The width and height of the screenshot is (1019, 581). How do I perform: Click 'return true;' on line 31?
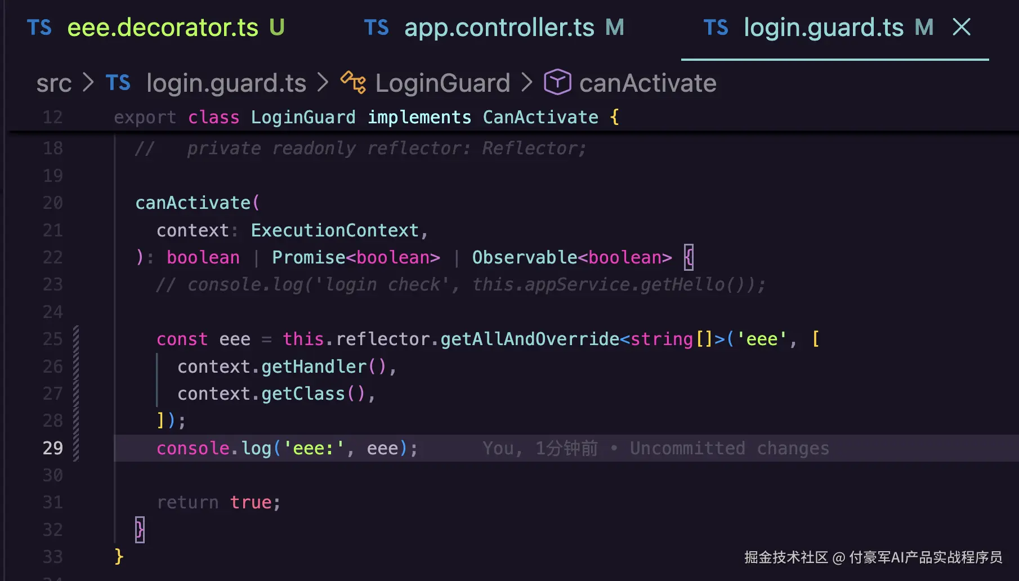[x=218, y=502]
